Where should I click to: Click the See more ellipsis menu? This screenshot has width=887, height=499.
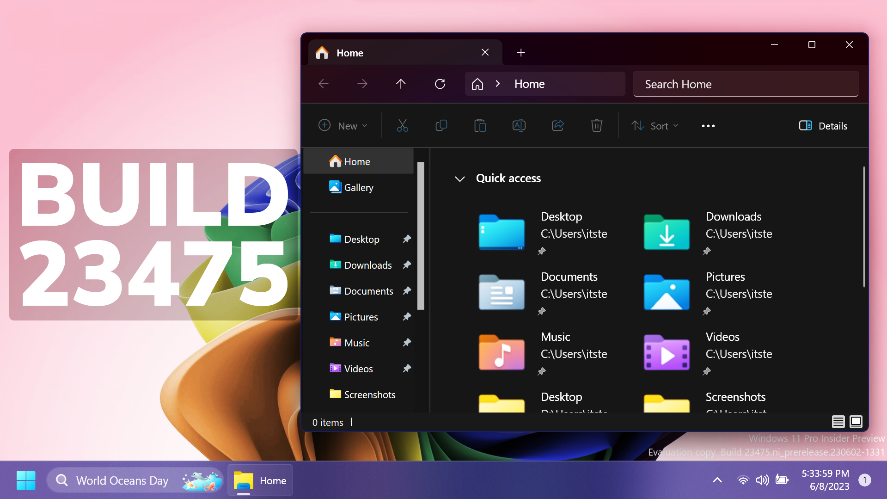708,125
